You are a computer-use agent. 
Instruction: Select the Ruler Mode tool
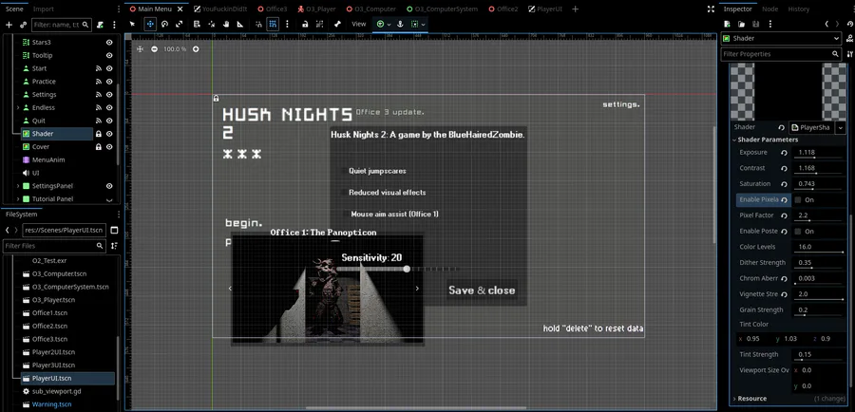tap(240, 24)
